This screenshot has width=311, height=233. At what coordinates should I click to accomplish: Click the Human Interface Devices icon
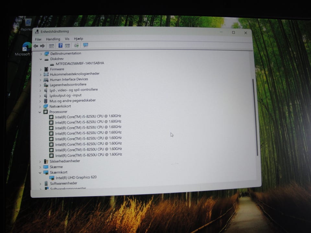point(46,80)
